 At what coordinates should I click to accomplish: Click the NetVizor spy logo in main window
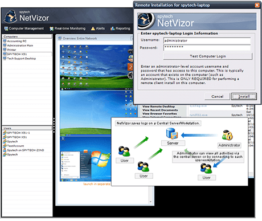11,17
